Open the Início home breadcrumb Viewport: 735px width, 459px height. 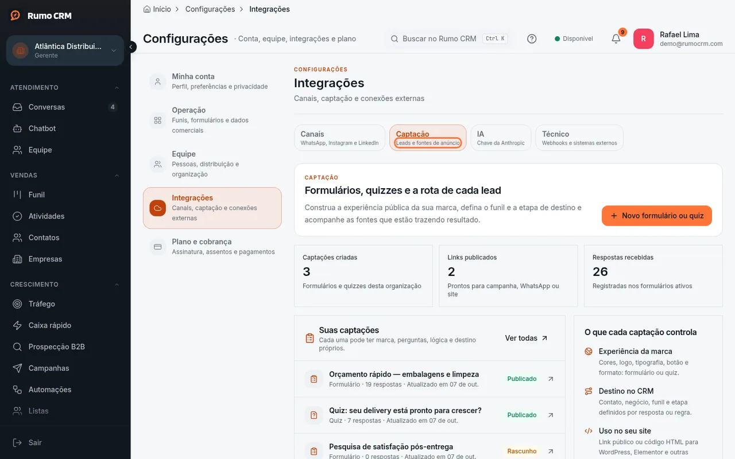157,9
